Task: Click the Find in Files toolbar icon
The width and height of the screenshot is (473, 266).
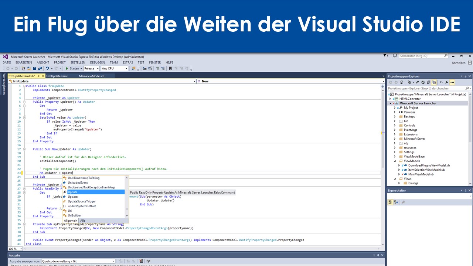Action: [133, 68]
